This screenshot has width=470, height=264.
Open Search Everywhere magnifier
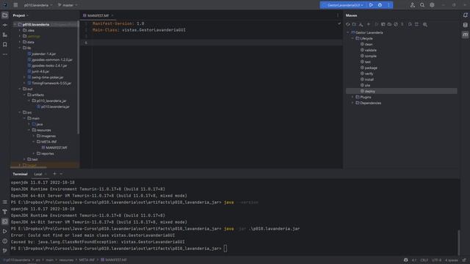click(x=422, y=5)
